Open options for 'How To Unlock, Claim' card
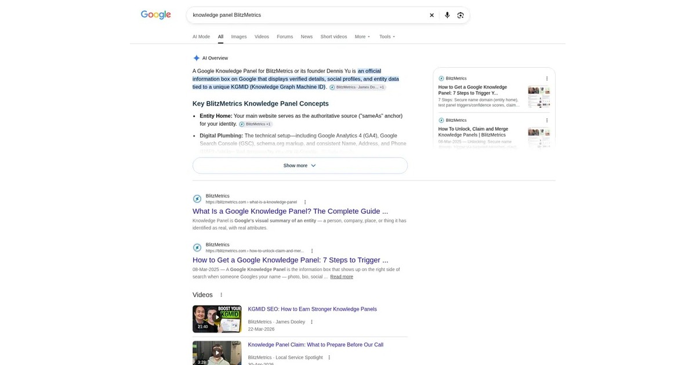The width and height of the screenshot is (696, 365). (546, 120)
